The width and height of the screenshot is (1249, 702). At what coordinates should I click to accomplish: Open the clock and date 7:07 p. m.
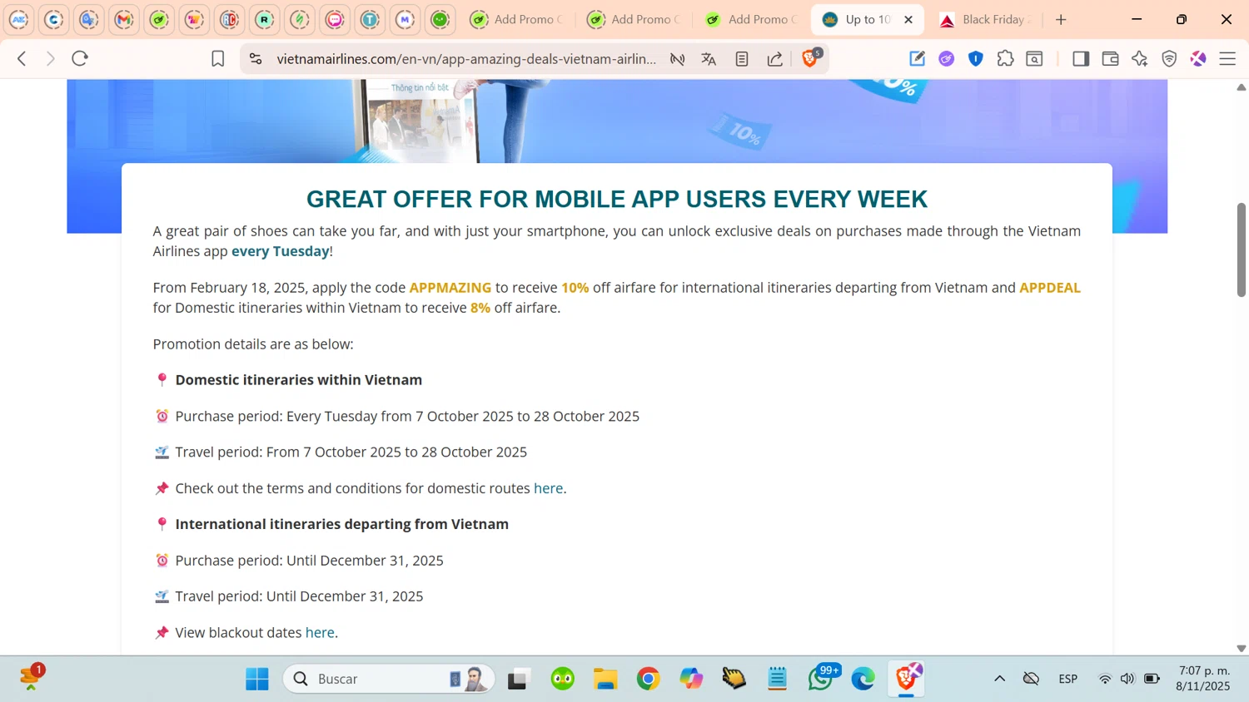coord(1203,679)
